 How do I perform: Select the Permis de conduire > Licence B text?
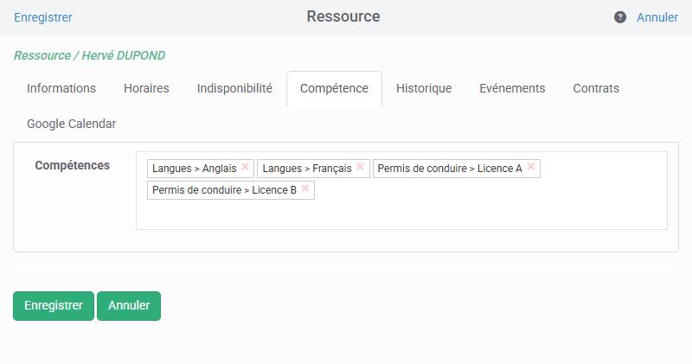click(x=224, y=190)
